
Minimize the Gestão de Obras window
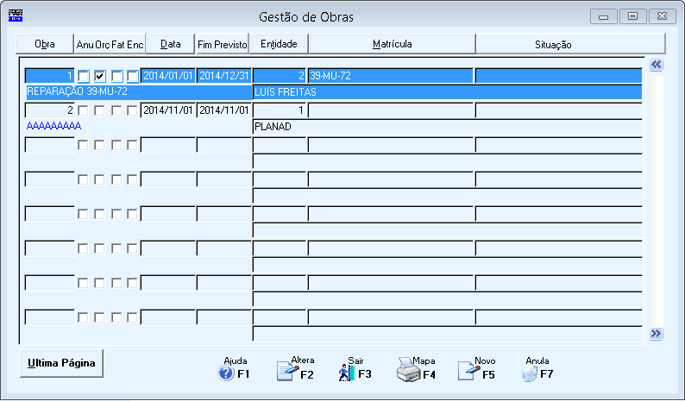pos(604,16)
